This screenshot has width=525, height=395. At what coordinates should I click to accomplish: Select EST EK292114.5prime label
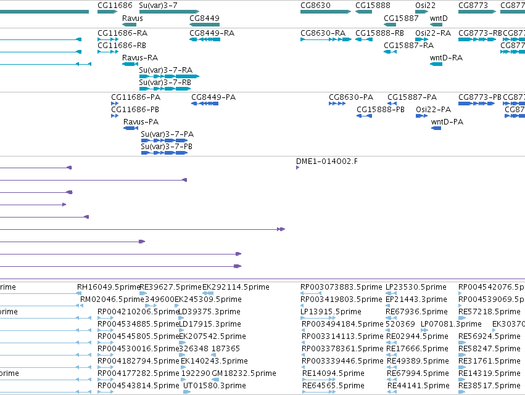236,287
